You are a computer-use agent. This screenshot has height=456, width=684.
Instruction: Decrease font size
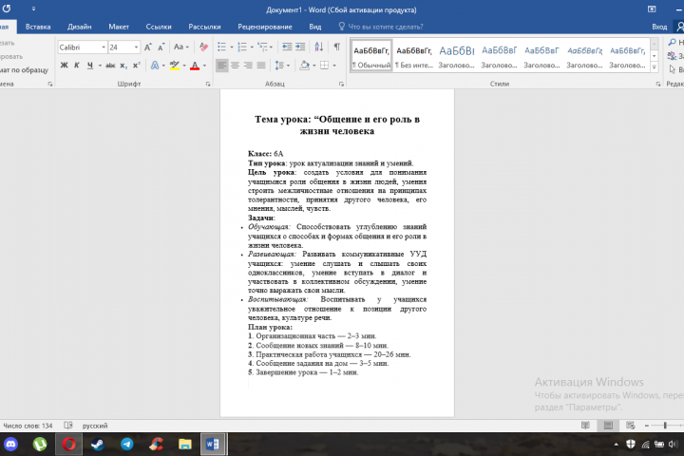point(161,47)
